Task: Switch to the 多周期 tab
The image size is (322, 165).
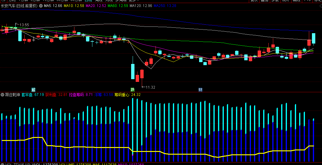Action: tap(120, 1)
